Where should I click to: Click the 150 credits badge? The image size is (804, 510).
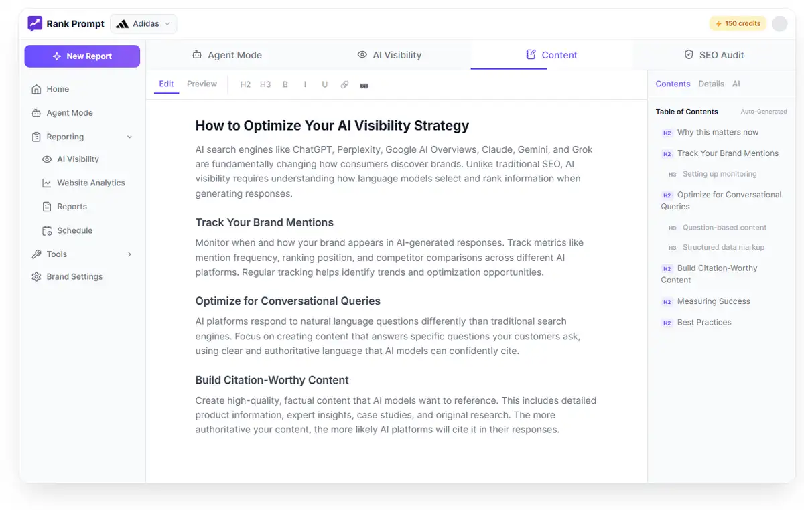point(738,23)
